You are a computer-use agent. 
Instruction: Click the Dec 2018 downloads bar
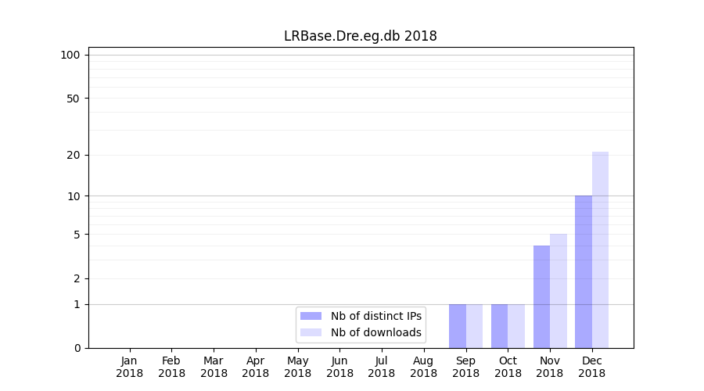(x=600, y=250)
